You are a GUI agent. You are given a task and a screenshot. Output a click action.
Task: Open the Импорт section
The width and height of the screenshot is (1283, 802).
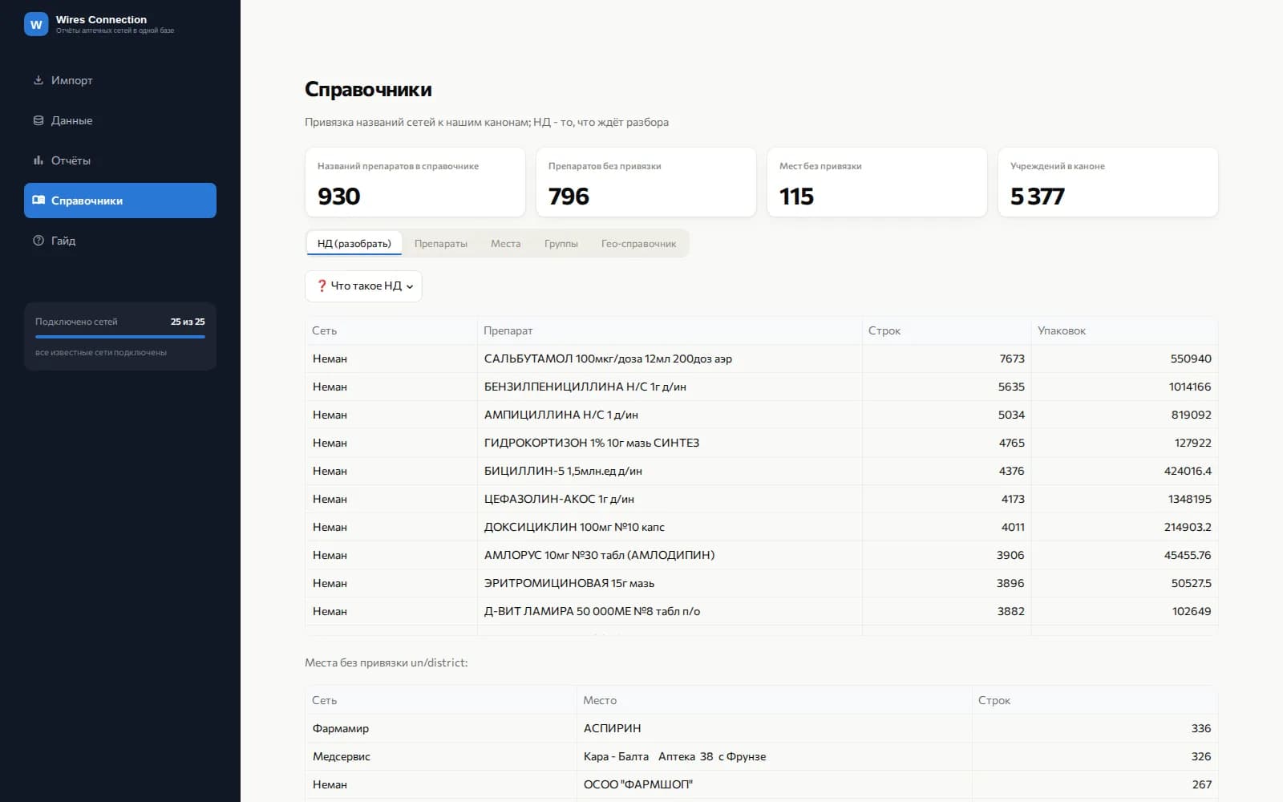[x=120, y=80]
